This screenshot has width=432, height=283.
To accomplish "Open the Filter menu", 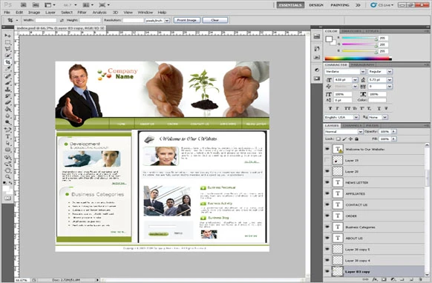I will (x=82, y=13).
